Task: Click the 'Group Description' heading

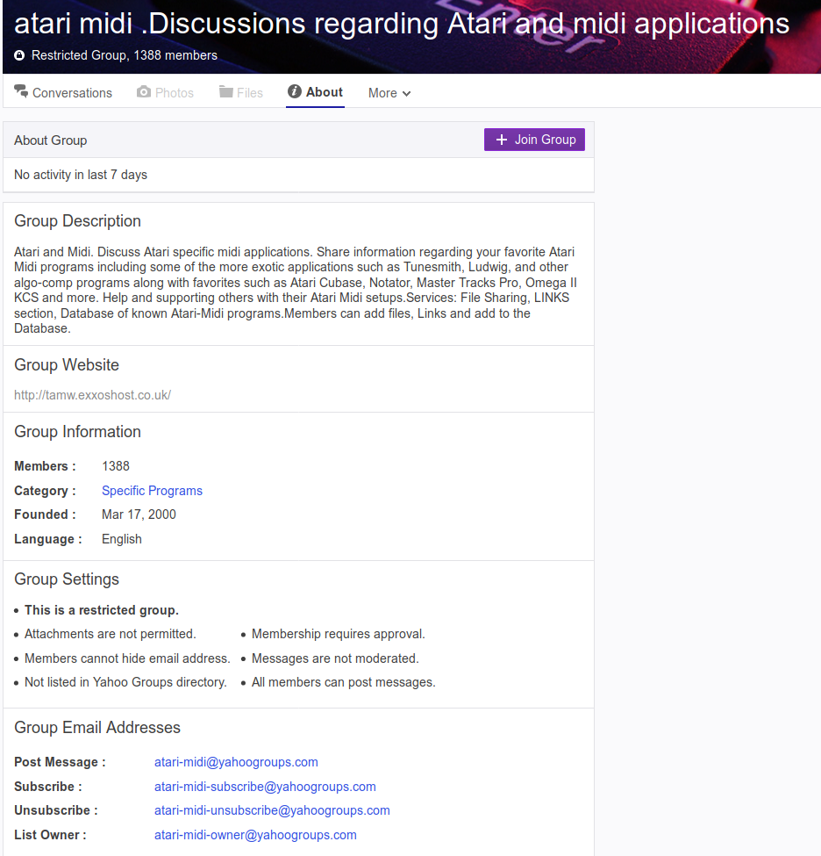Action: click(77, 220)
